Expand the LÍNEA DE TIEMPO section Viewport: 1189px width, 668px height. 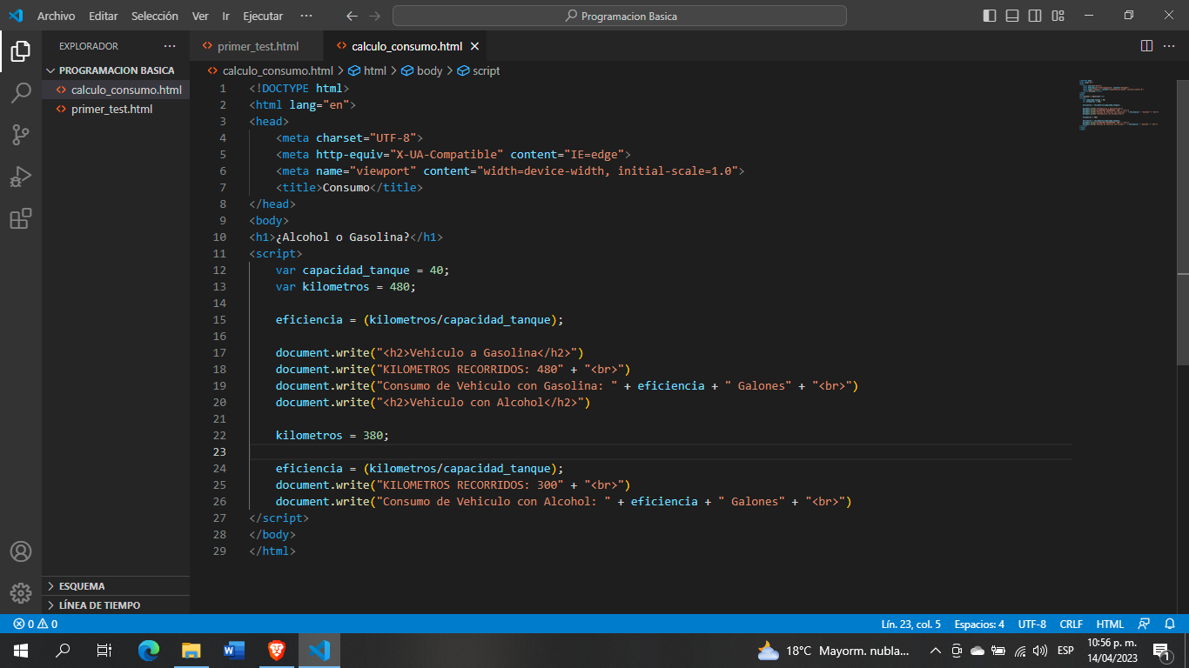(116, 605)
